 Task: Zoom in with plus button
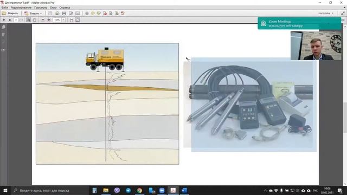click(49, 20)
